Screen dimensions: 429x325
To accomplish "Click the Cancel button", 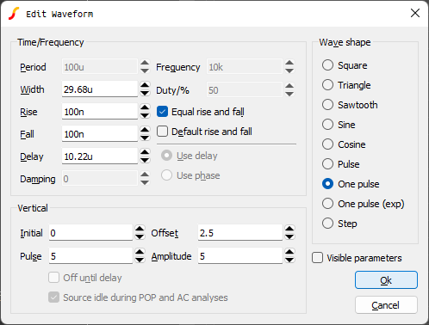I will coord(386,305).
